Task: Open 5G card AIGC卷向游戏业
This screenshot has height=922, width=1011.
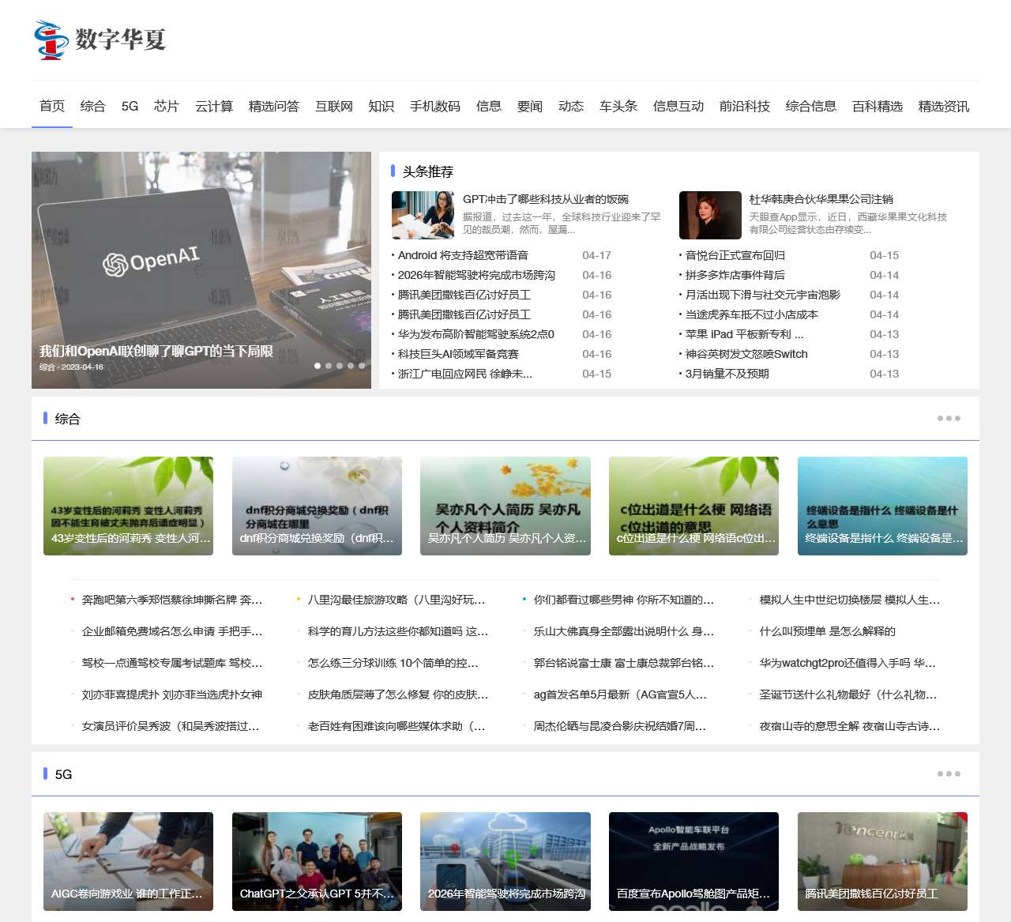Action: coord(128,861)
